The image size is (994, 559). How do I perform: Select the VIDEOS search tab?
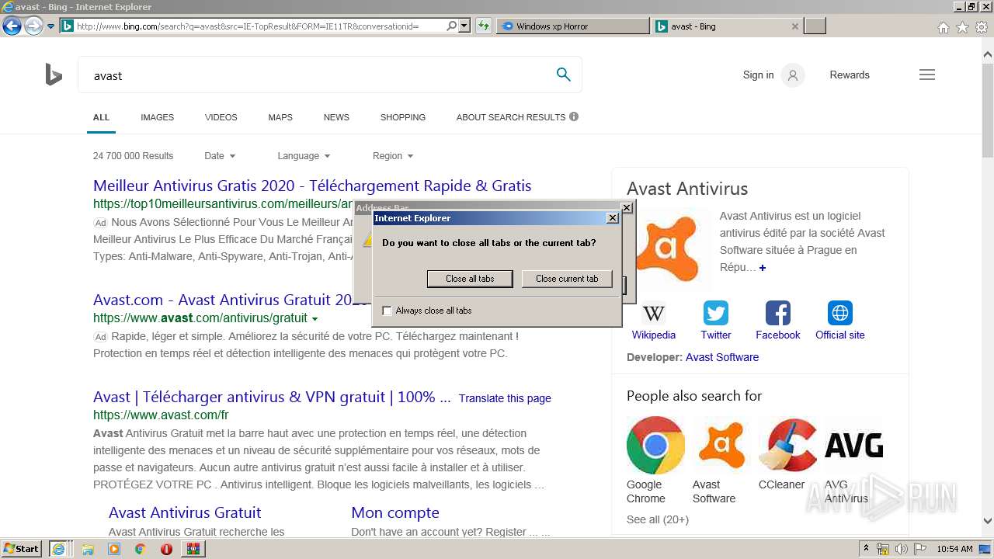pos(221,117)
